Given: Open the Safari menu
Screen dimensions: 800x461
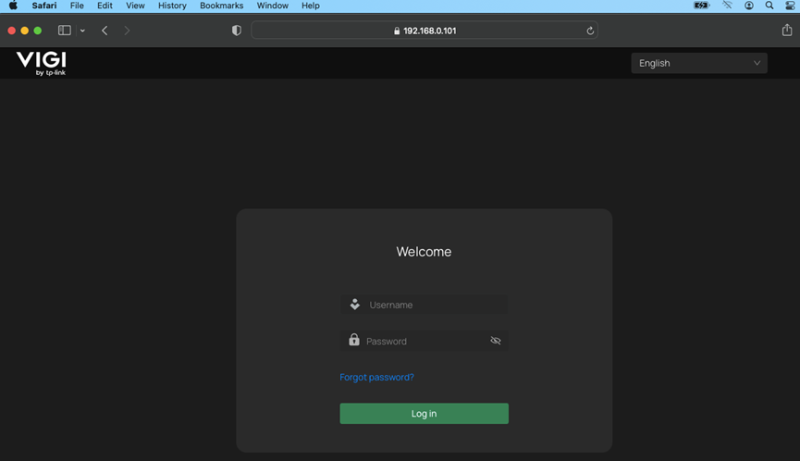Looking at the screenshot, I should pos(44,6).
